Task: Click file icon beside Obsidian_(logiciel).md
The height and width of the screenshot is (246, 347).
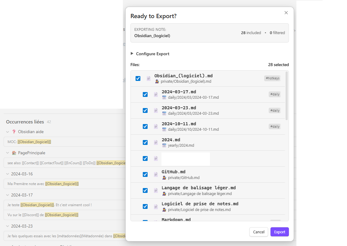Action: pos(148,78)
